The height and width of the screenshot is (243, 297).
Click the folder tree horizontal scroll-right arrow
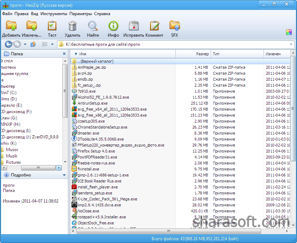59,168
